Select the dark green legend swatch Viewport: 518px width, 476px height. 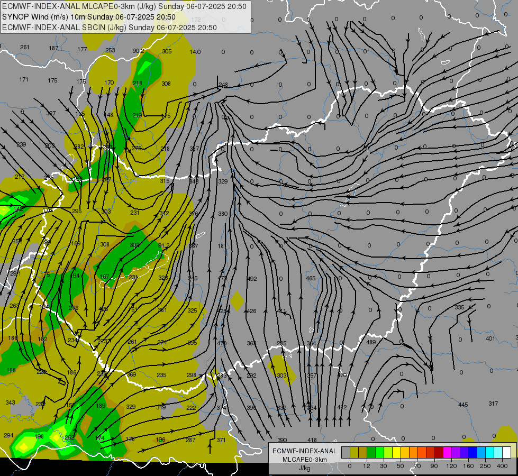pyautogui.click(x=371, y=452)
